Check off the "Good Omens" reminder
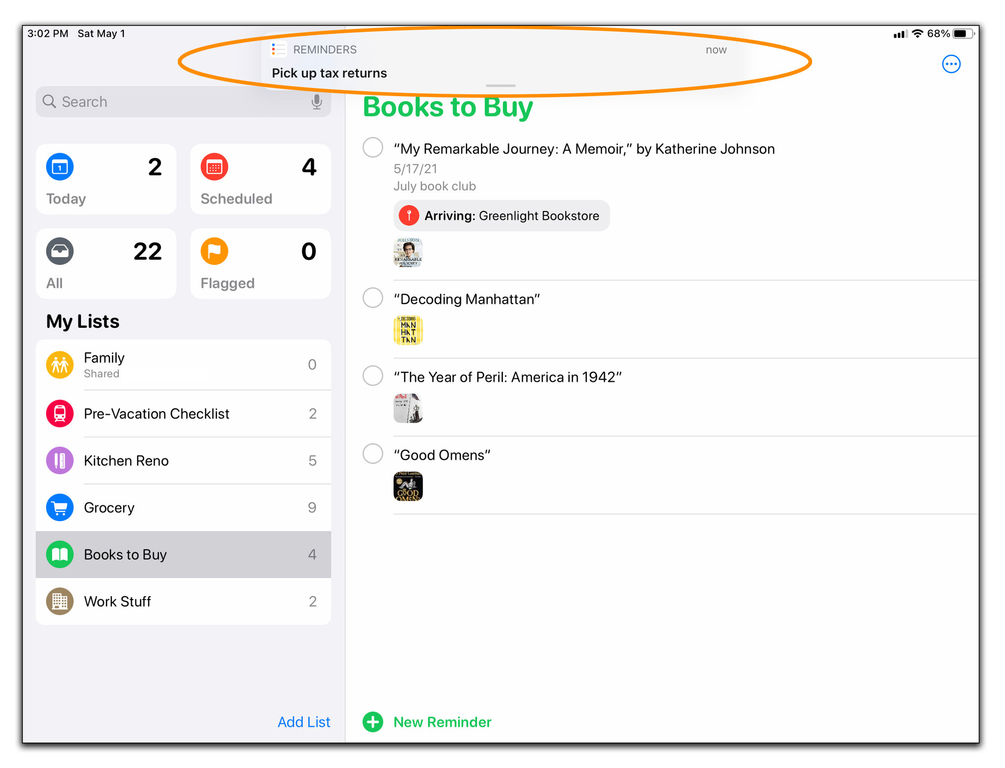Image resolution: width=1005 pixels, height=768 pixels. click(x=373, y=453)
